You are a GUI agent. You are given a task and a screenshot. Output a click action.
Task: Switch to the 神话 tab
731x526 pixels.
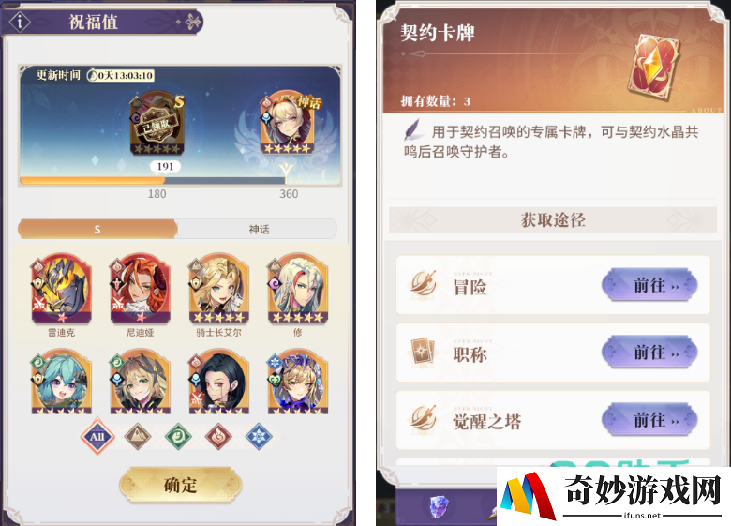[258, 229]
